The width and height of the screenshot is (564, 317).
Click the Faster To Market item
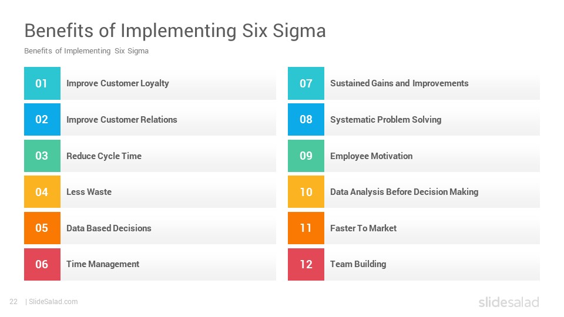coord(363,228)
